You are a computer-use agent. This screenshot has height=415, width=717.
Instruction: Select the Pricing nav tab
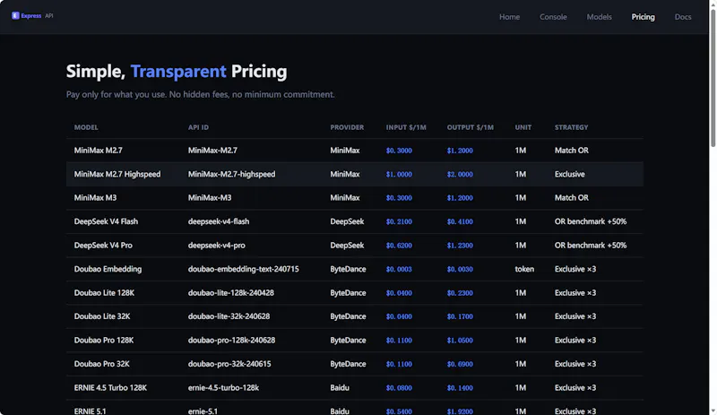643,17
